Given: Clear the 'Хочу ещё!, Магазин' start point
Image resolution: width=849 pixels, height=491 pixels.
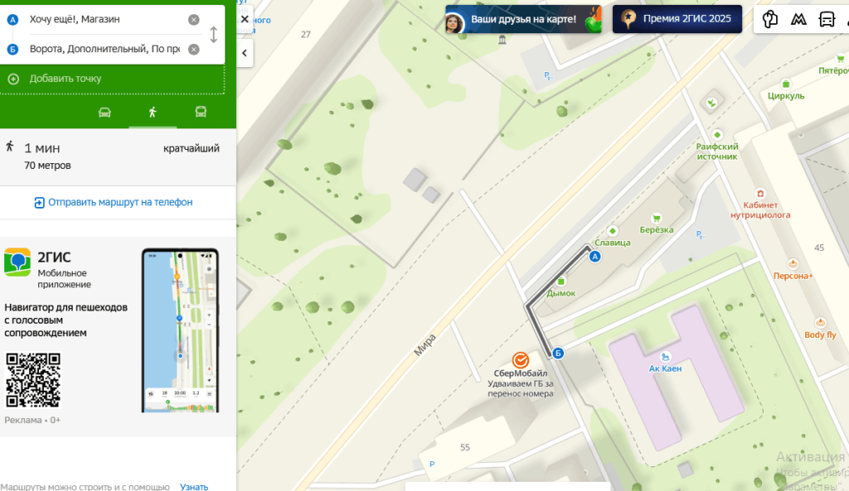Looking at the screenshot, I should tap(193, 20).
